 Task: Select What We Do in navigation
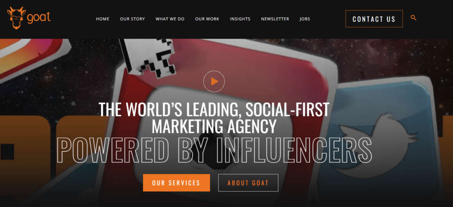point(170,19)
